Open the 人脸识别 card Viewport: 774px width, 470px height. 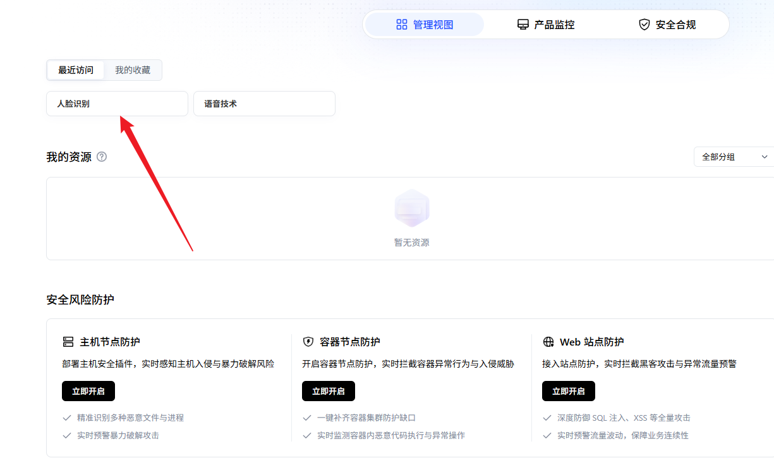click(x=117, y=104)
